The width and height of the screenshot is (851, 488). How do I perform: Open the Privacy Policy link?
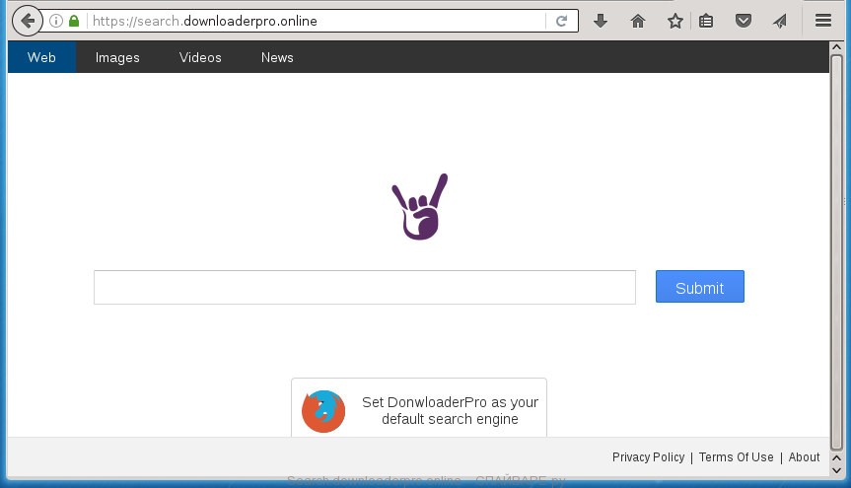pos(648,457)
